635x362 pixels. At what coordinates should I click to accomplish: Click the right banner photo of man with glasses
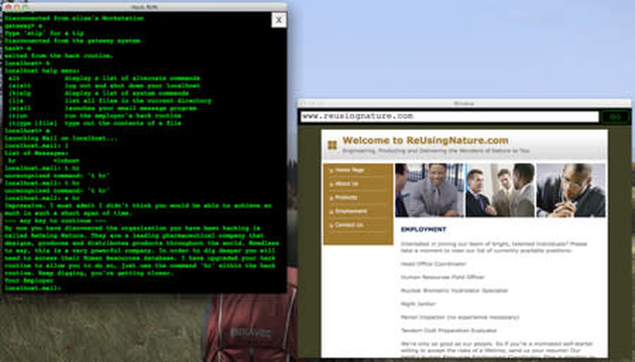[571, 190]
